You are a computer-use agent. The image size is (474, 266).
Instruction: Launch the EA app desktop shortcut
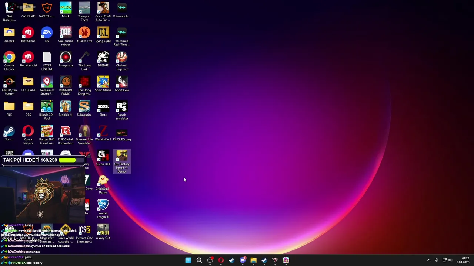tap(47, 35)
